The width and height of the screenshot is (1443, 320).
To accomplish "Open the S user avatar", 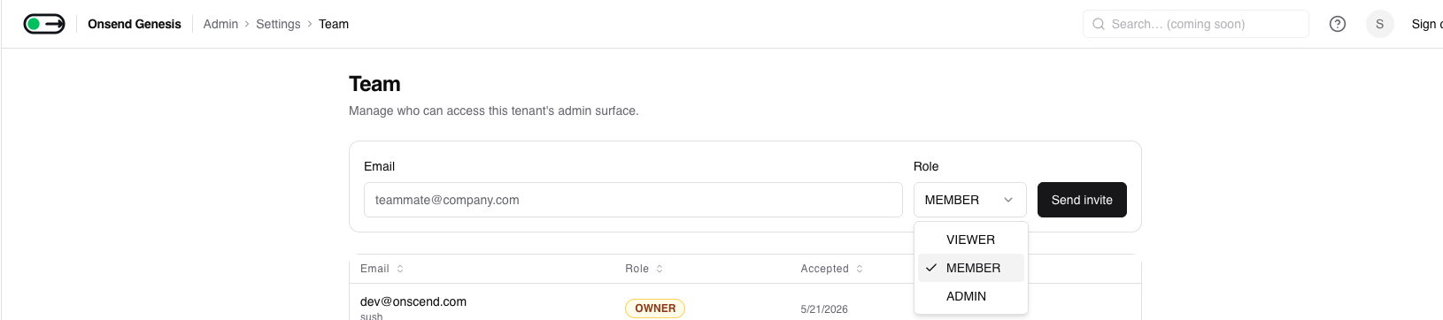I will (x=1379, y=24).
